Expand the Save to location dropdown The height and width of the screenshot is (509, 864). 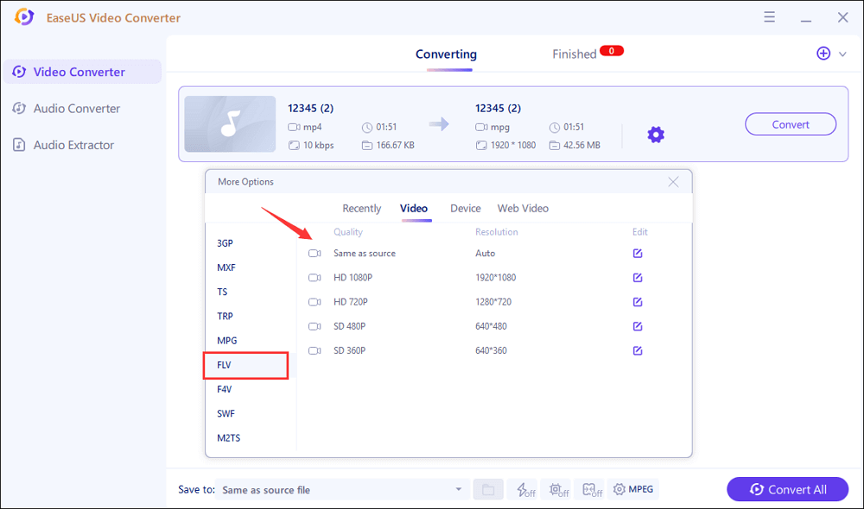click(x=458, y=490)
